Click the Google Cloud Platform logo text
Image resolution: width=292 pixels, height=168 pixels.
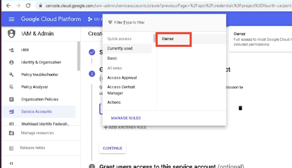51,19
